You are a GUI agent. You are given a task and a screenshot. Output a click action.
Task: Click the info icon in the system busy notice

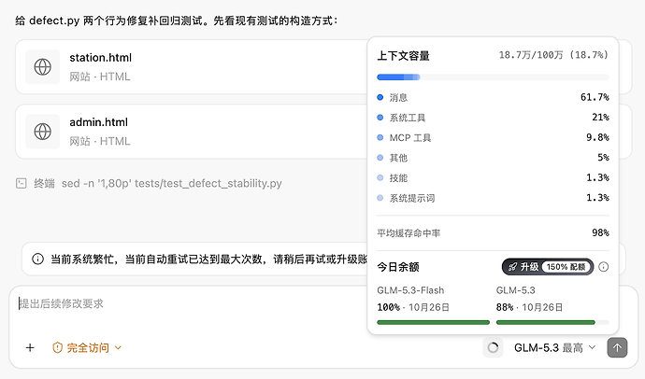[x=37, y=260]
